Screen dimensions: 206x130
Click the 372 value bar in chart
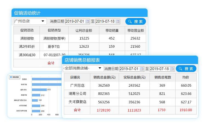click(39, 90)
